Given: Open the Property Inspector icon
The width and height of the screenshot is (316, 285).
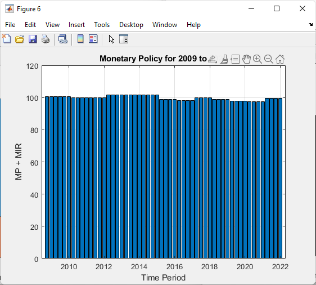Looking at the screenshot, I should [x=124, y=39].
